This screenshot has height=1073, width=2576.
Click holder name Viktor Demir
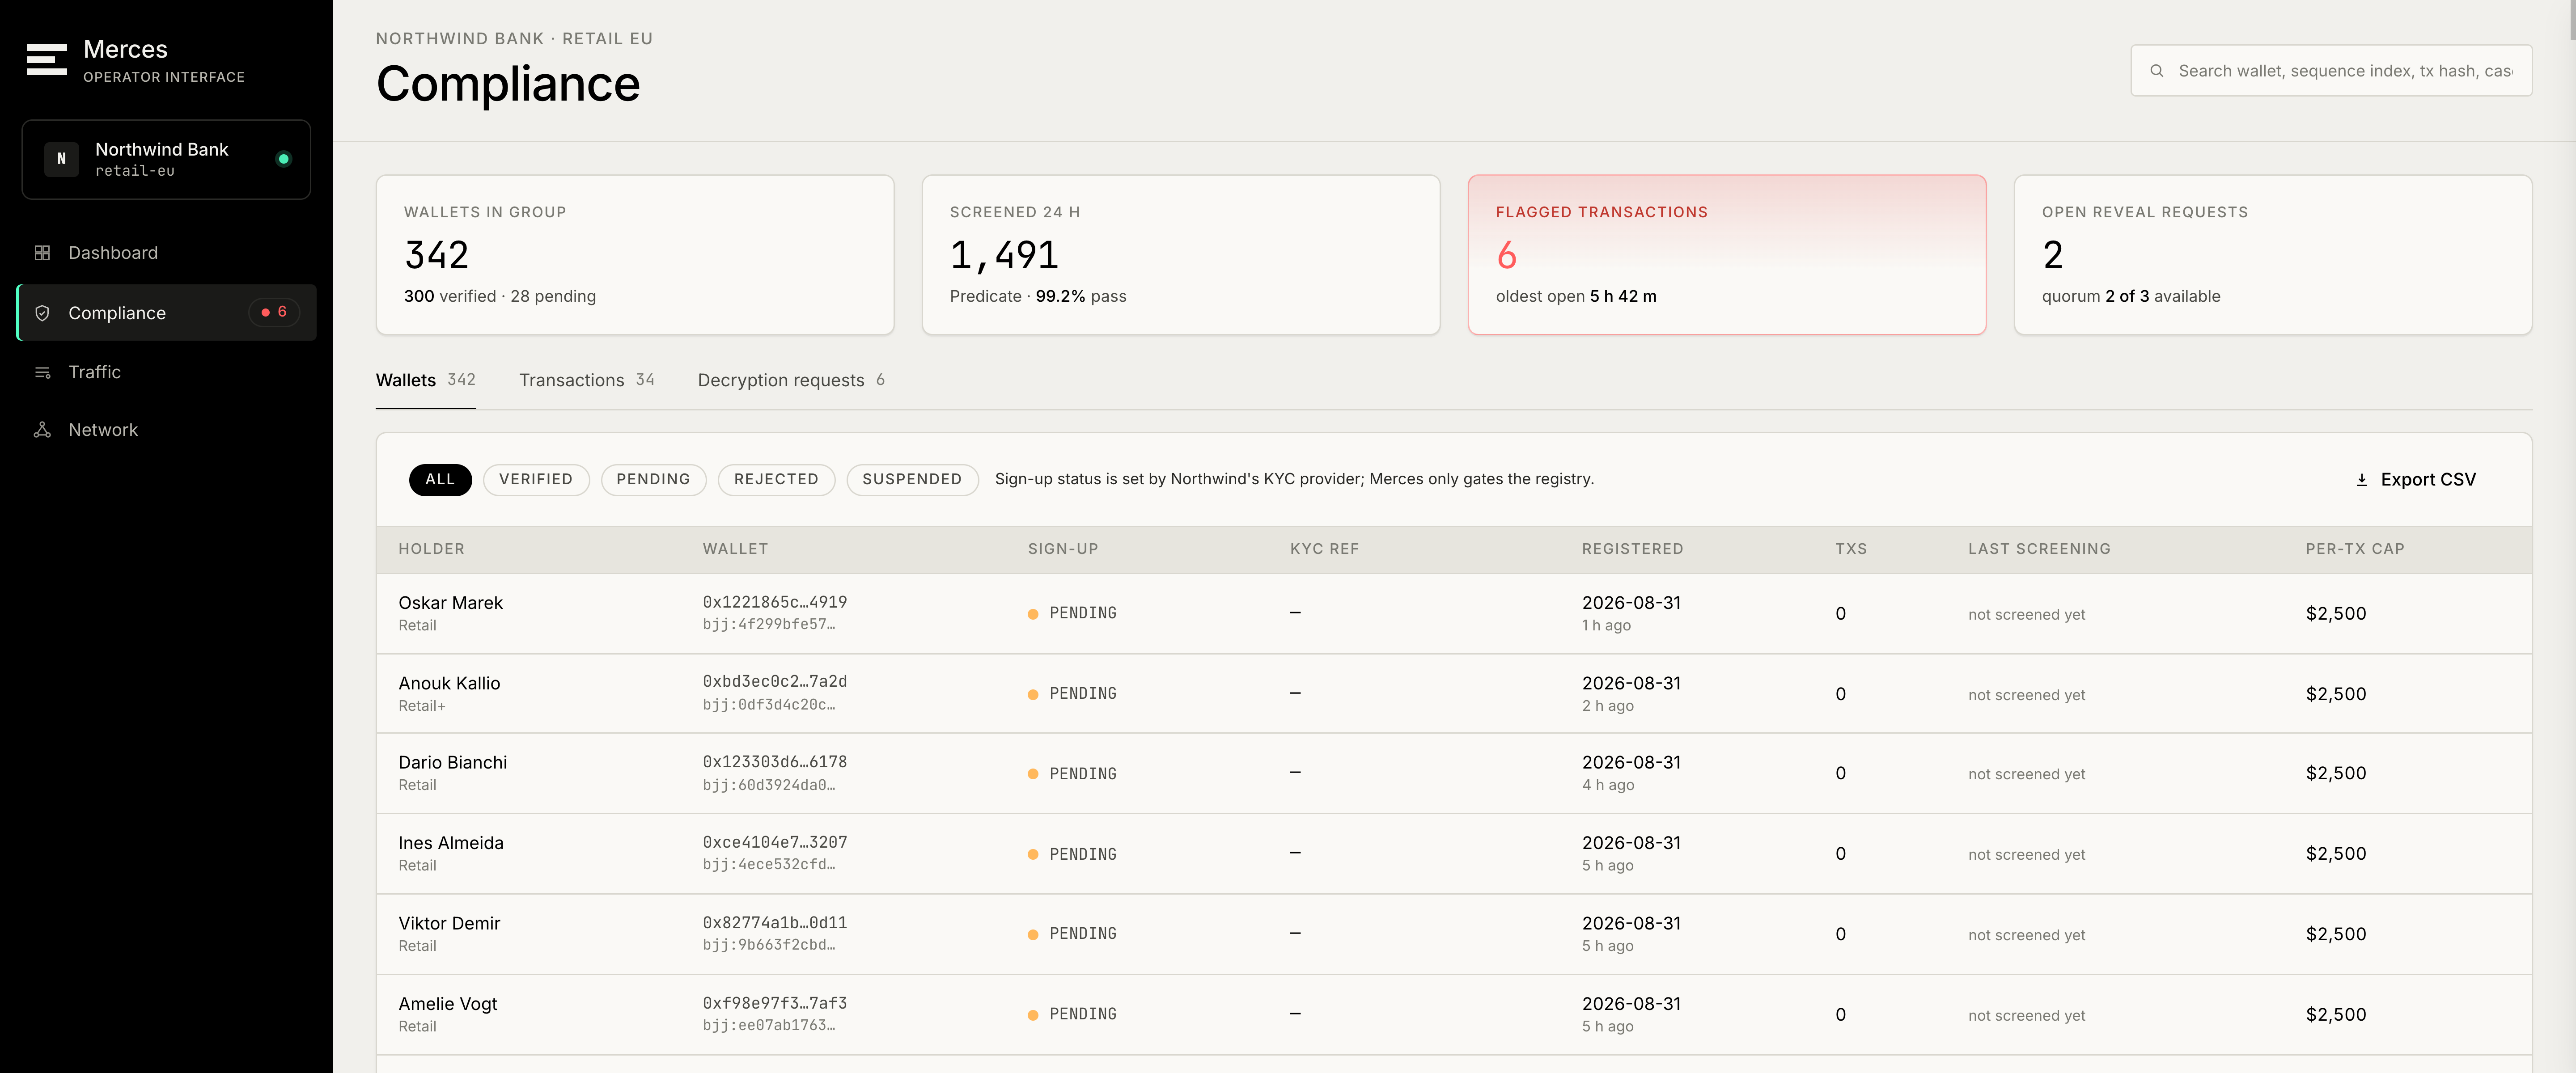(x=450, y=924)
